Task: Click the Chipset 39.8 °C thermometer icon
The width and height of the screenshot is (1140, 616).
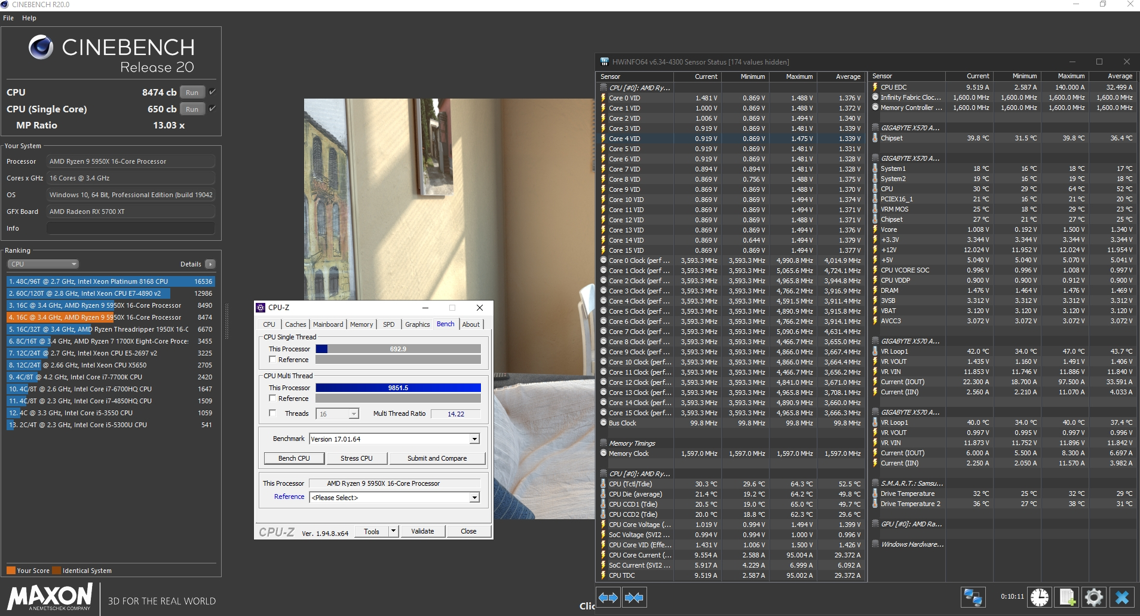Action: click(x=875, y=138)
